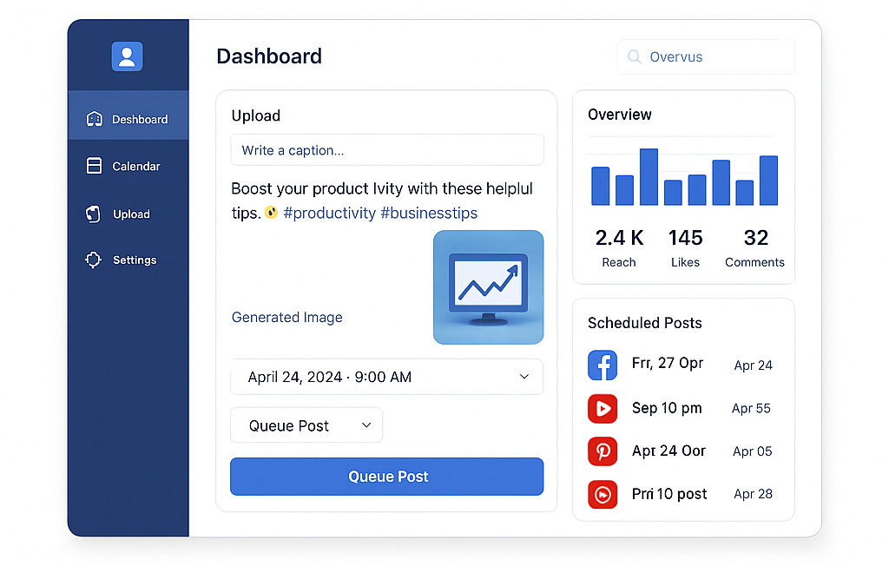Click the Reach label
The height and width of the screenshot is (566, 889).
pos(618,262)
